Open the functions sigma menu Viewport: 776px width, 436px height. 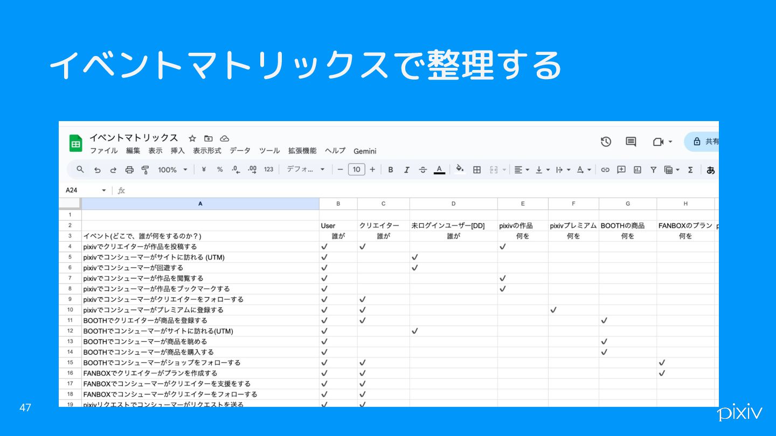click(690, 170)
